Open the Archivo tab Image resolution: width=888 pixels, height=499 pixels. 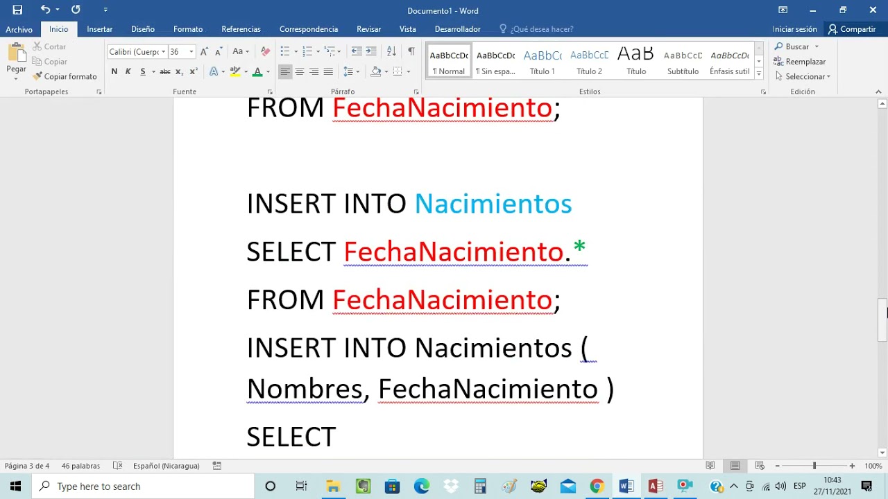click(19, 29)
